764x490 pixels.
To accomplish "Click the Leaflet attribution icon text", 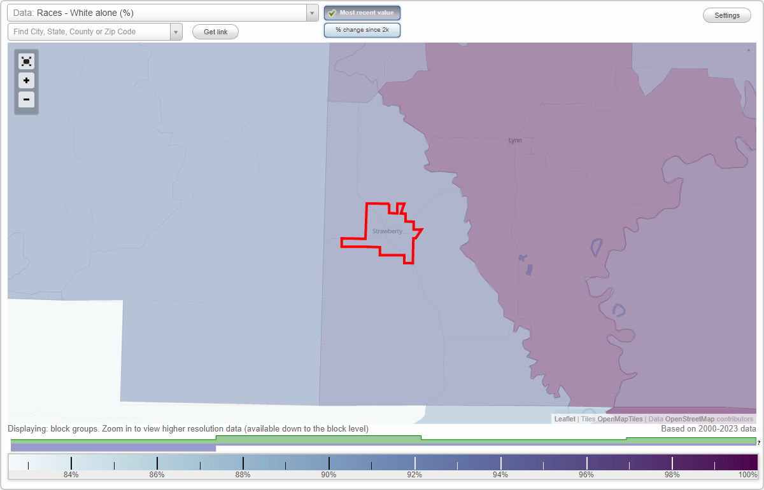I will point(564,419).
